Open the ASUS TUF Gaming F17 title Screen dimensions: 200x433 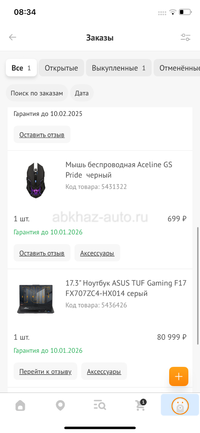pyautogui.click(x=126, y=288)
